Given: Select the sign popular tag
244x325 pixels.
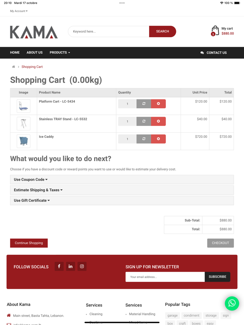Looking at the screenshot, I should tap(226, 316).
